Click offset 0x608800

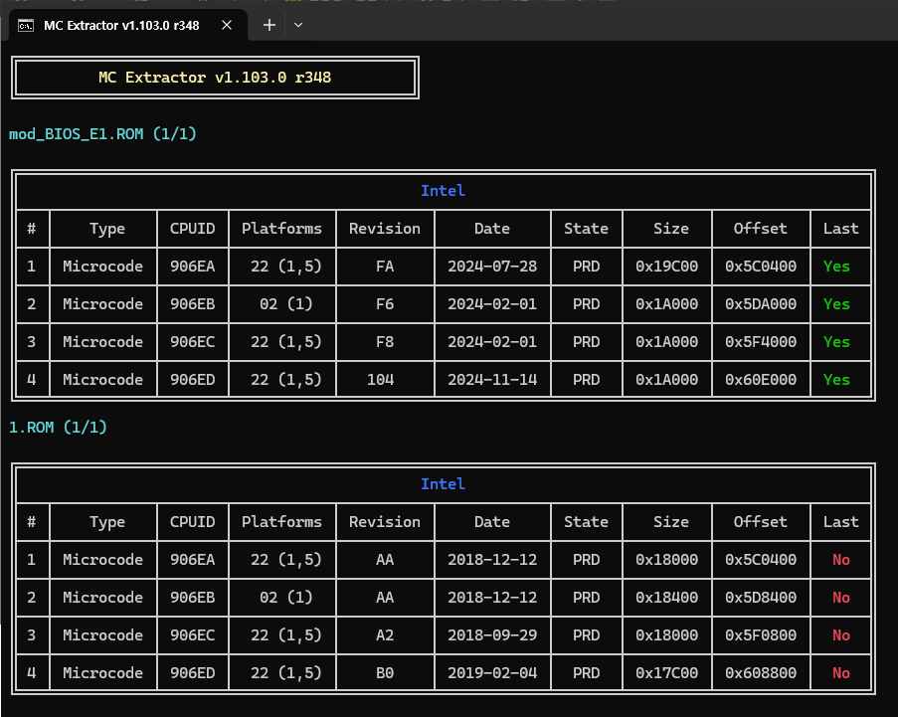761,673
